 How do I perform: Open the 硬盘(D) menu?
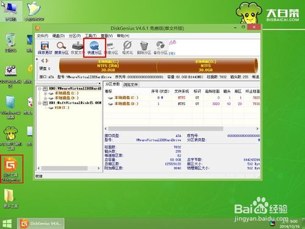[x=59, y=36]
